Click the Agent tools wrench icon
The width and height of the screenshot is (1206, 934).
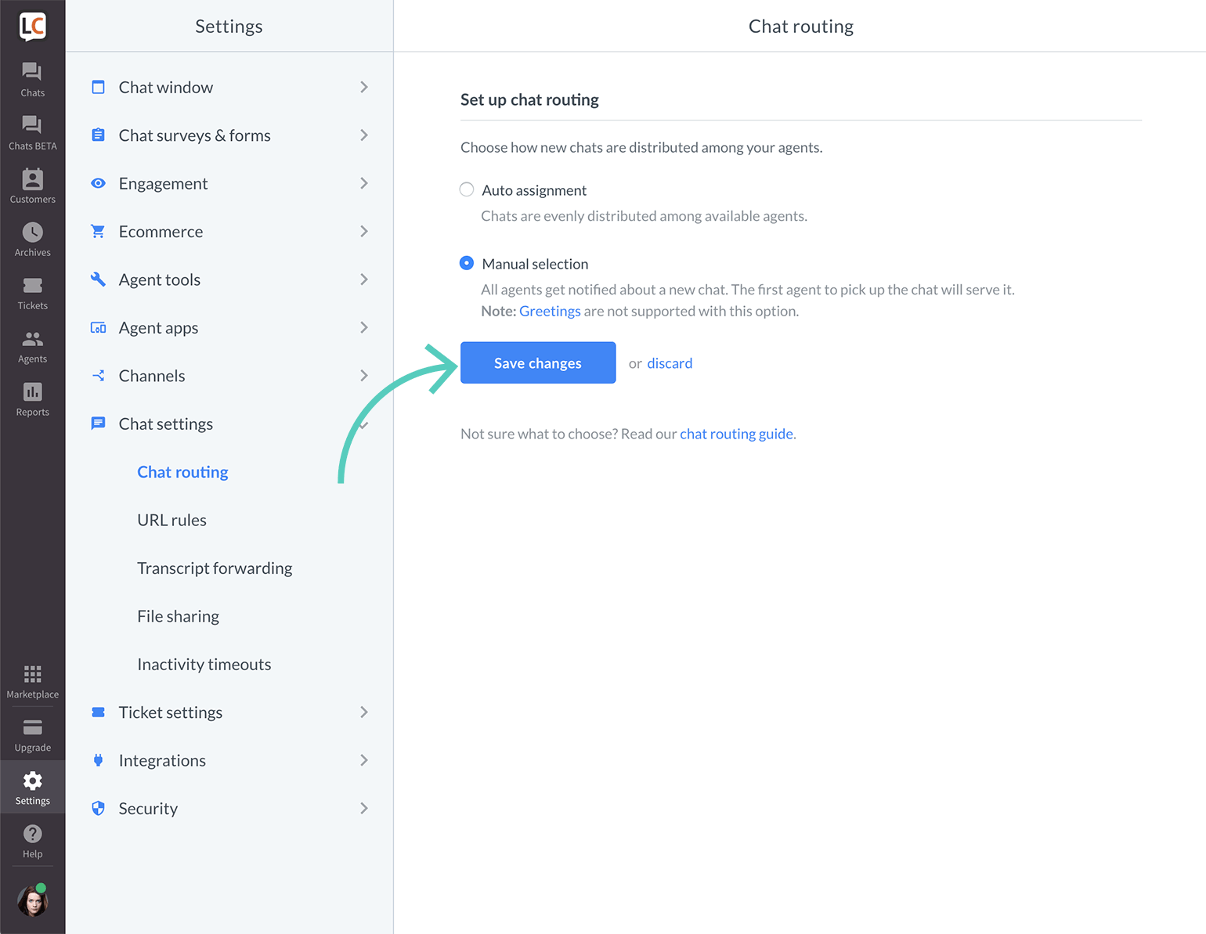click(x=98, y=279)
